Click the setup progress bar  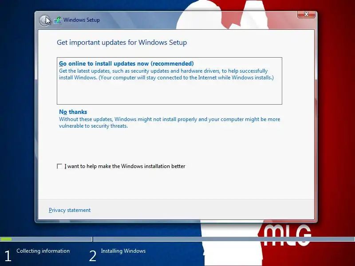pos(177,239)
